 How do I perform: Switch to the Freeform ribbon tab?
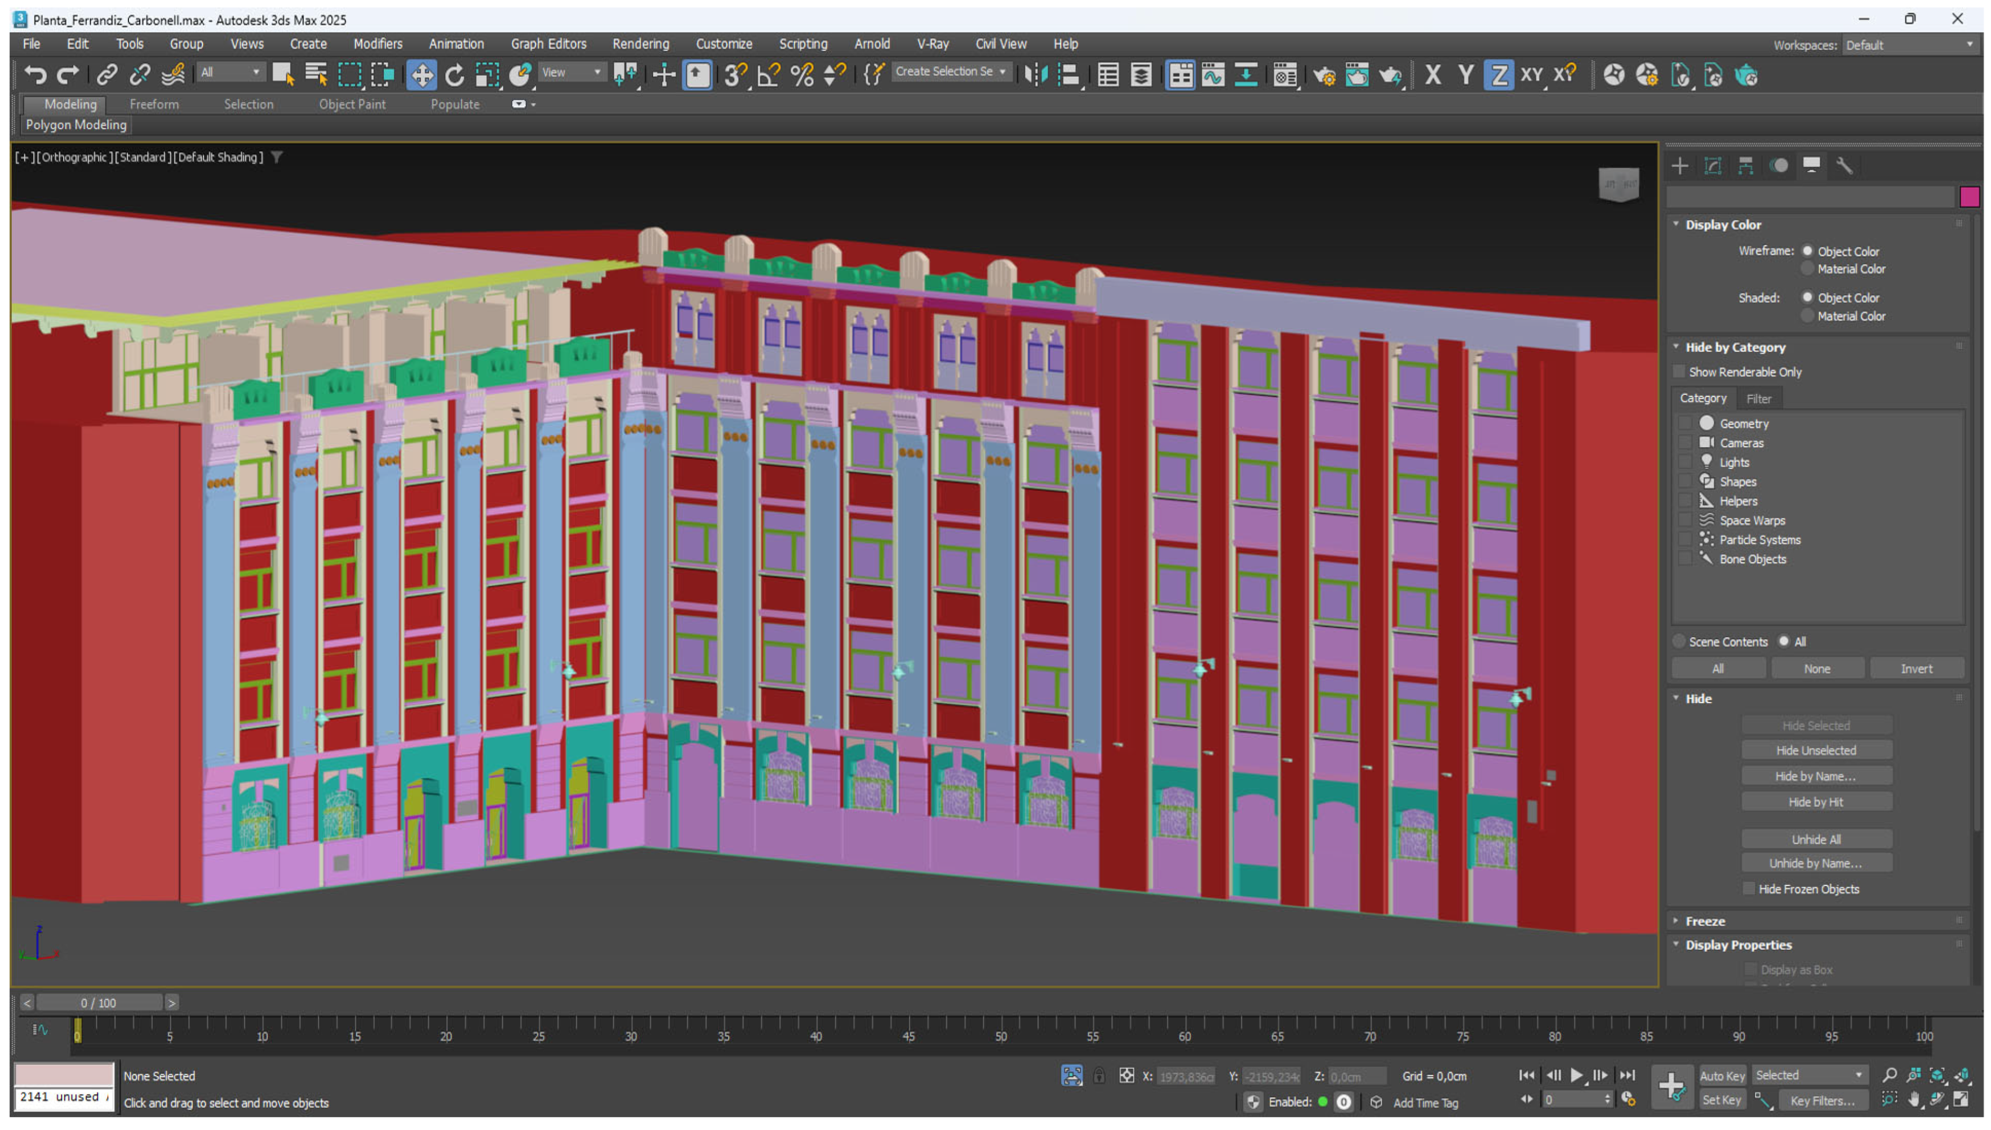(154, 104)
